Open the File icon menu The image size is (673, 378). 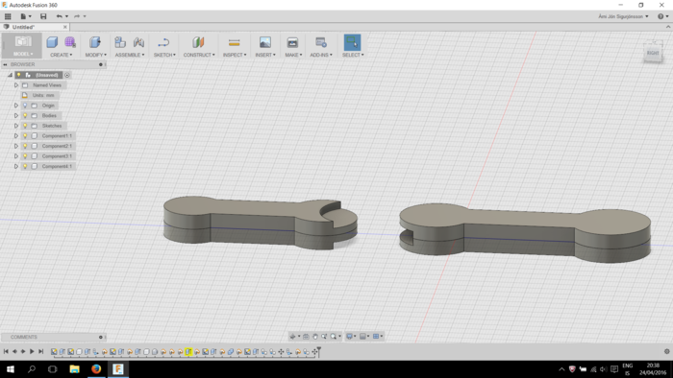(23, 16)
